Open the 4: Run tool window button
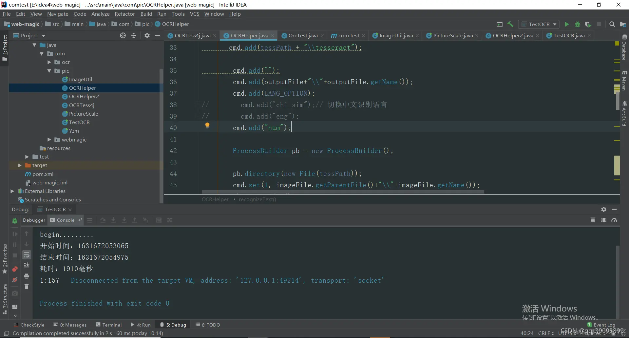Viewport: 629px width, 338px height. click(x=141, y=325)
